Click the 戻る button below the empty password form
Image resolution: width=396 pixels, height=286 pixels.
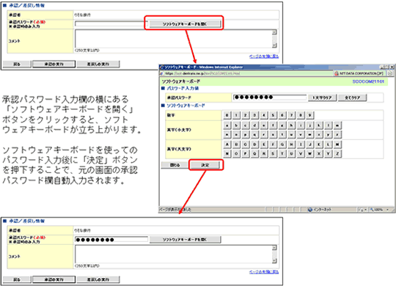click(17, 65)
